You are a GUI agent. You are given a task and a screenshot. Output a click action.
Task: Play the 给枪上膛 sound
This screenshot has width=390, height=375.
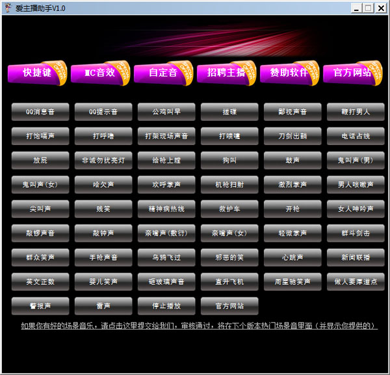(x=166, y=161)
